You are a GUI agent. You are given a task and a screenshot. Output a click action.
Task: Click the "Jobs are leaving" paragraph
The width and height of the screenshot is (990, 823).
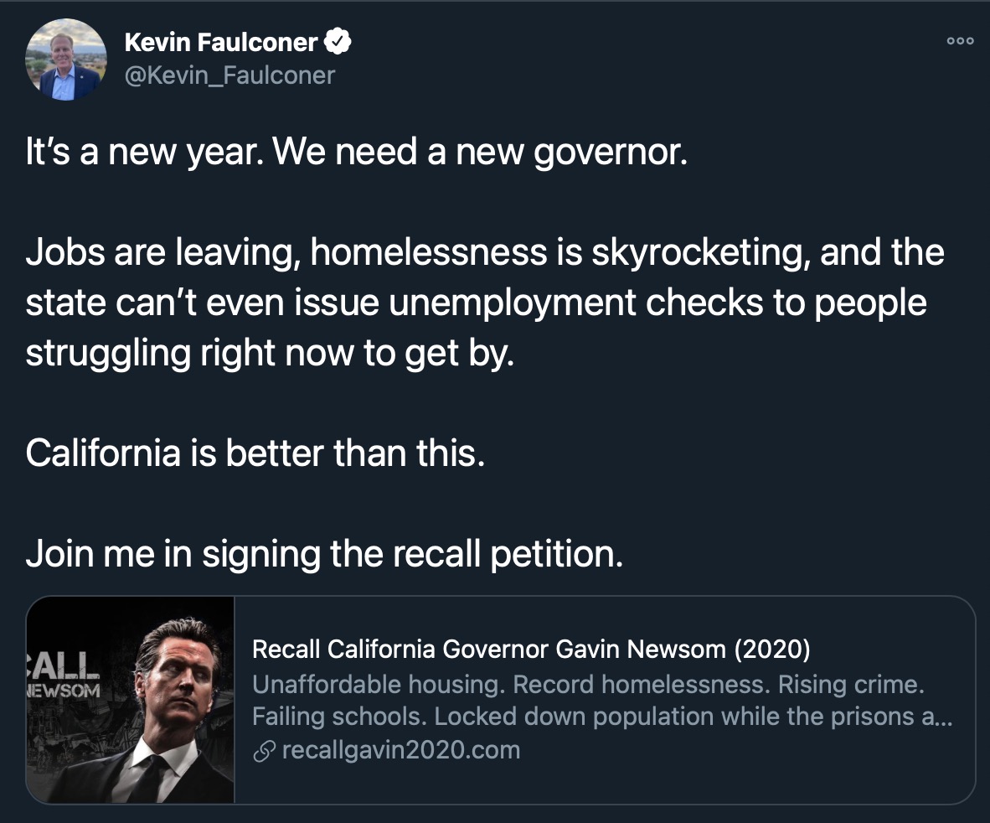pyautogui.click(x=485, y=302)
